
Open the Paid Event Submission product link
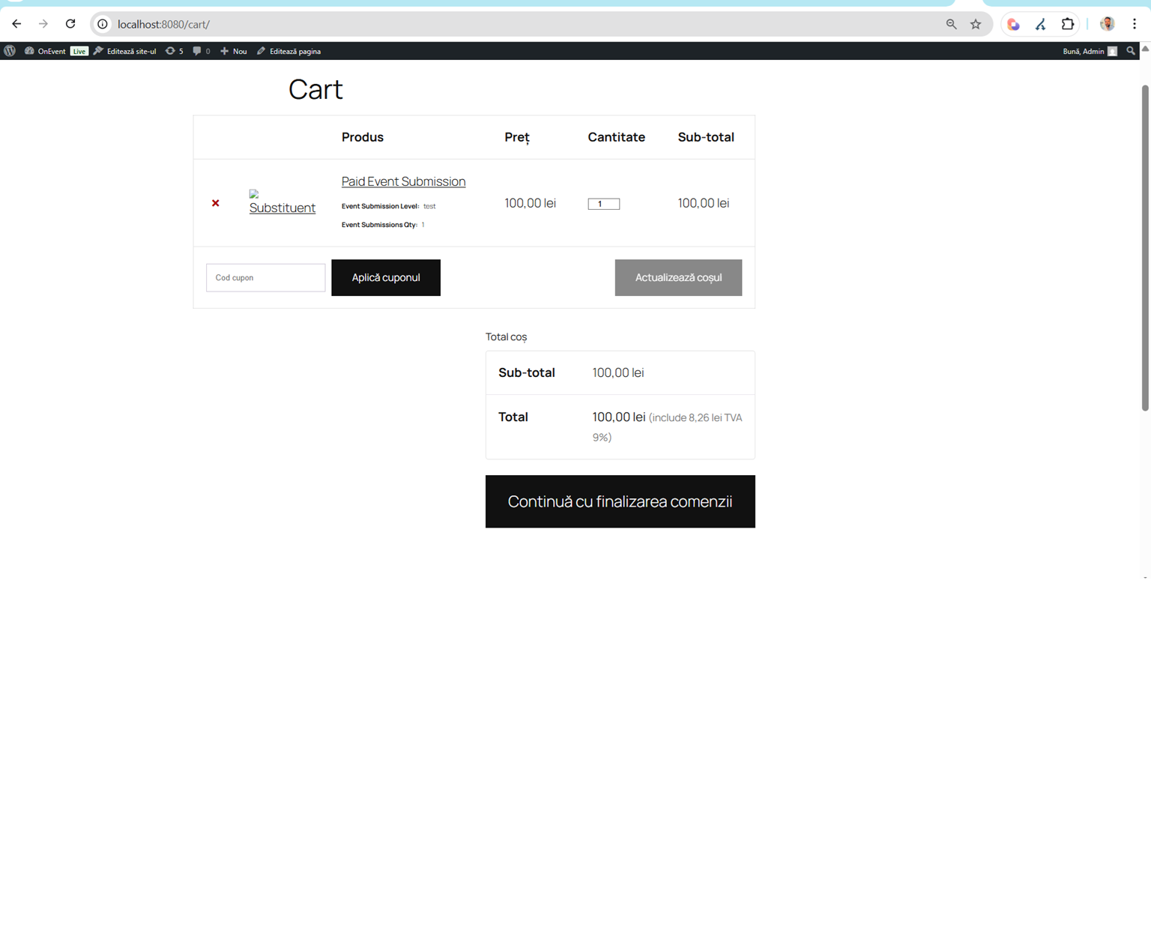tap(403, 181)
